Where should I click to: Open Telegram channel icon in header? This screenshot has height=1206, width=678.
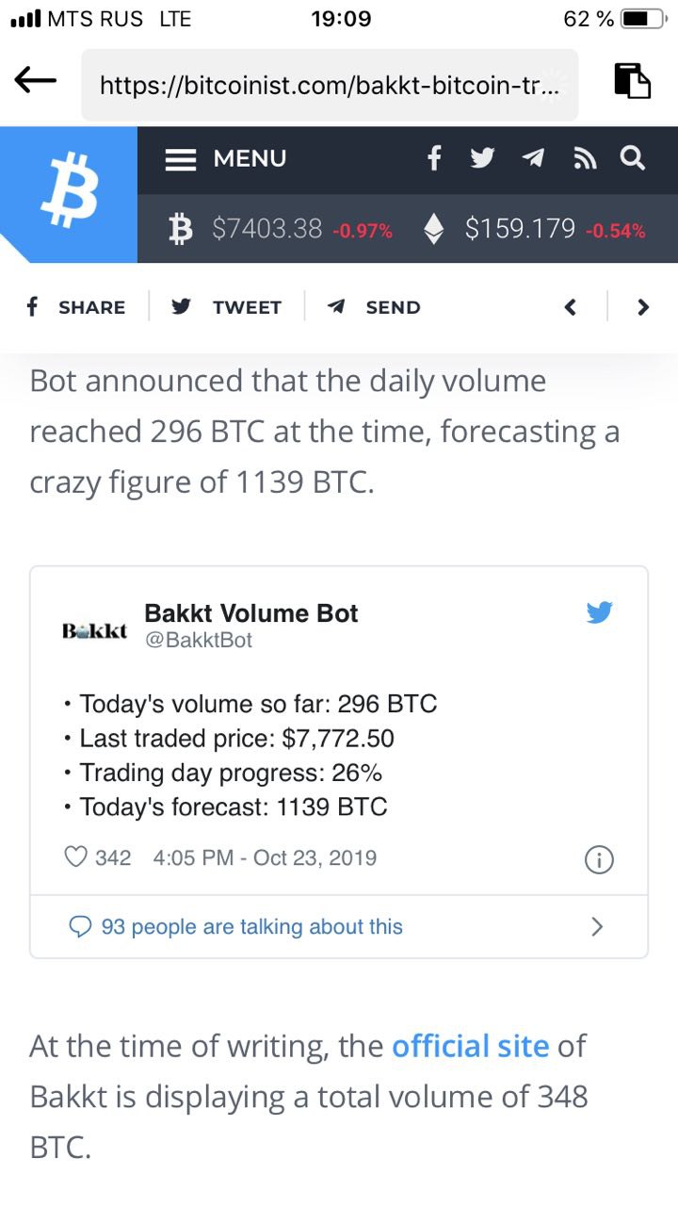[x=533, y=158]
